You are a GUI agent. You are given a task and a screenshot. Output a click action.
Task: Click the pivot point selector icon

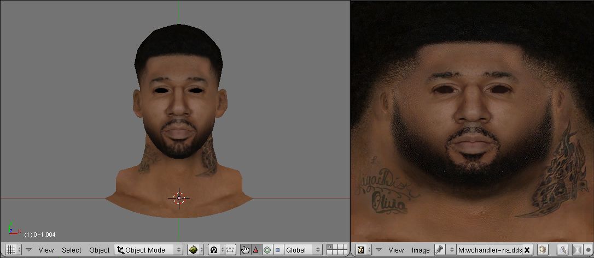coord(214,250)
